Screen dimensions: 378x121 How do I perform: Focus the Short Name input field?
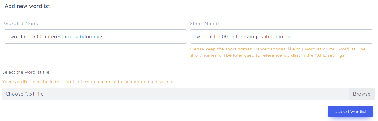tap(282, 37)
